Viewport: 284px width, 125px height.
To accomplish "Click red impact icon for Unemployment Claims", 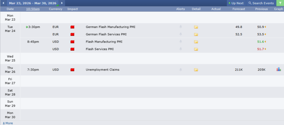I will click(73, 70).
